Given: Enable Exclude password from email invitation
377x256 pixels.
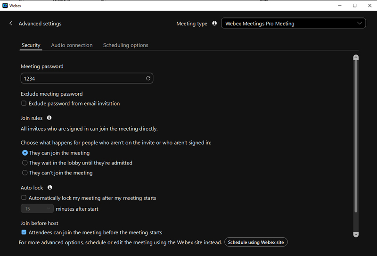Looking at the screenshot, I should point(24,103).
